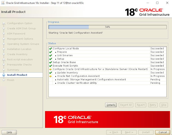This screenshot has height=135, width=172.
Task: Click green checkmark beside Setup Oracle Base
Action: point(51,62)
